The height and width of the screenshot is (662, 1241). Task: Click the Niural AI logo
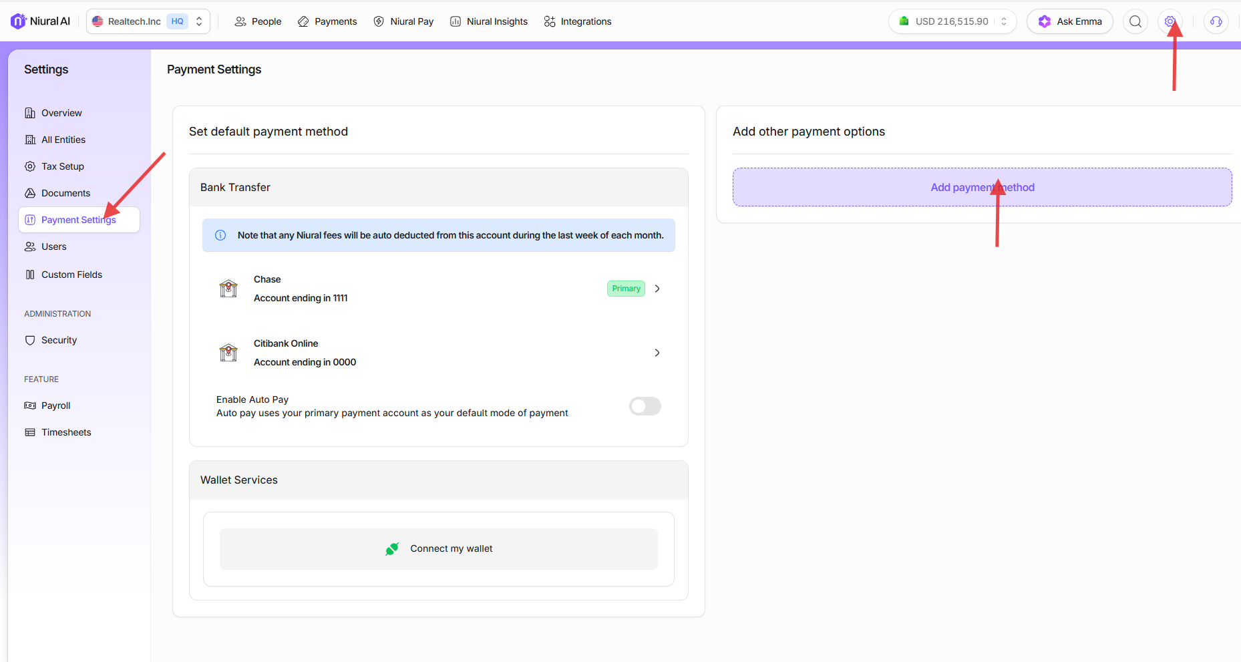41,21
